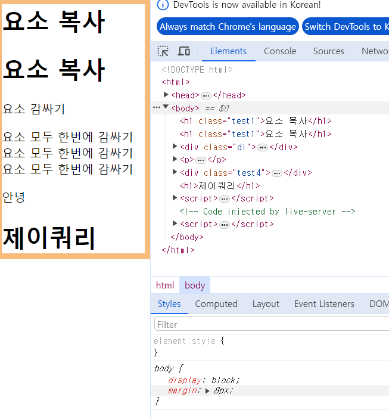The height and width of the screenshot is (419, 389).
Task: Click ellipsis badge in last script element
Action: coord(225,225)
